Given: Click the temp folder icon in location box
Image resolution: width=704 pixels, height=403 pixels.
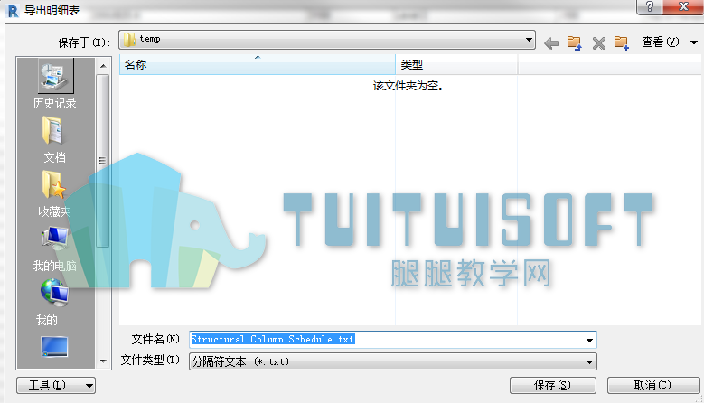Looking at the screenshot, I should pyautogui.click(x=129, y=40).
